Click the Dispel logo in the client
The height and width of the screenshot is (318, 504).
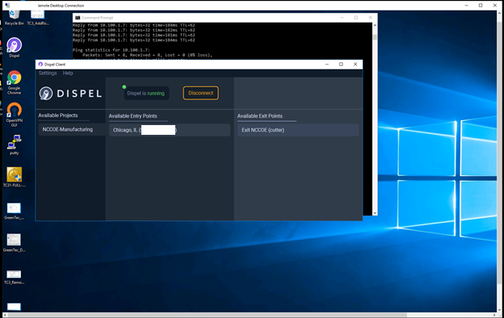point(70,94)
